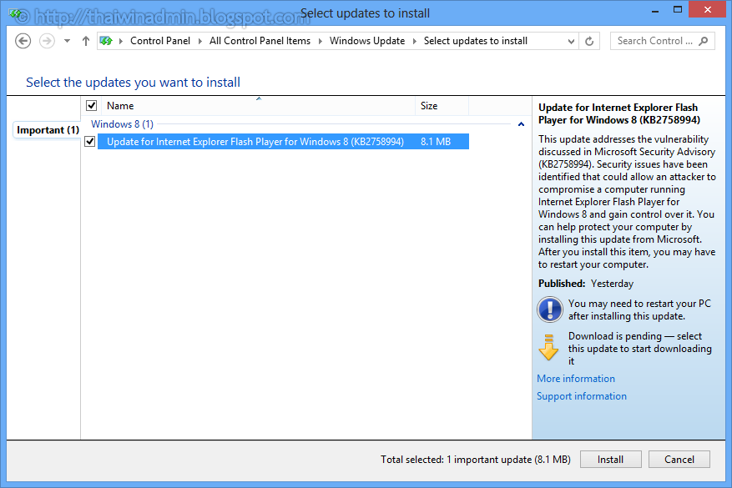Viewport: 732px width, 488px height.
Task: Click the update title heading in details pane
Action: (619, 113)
